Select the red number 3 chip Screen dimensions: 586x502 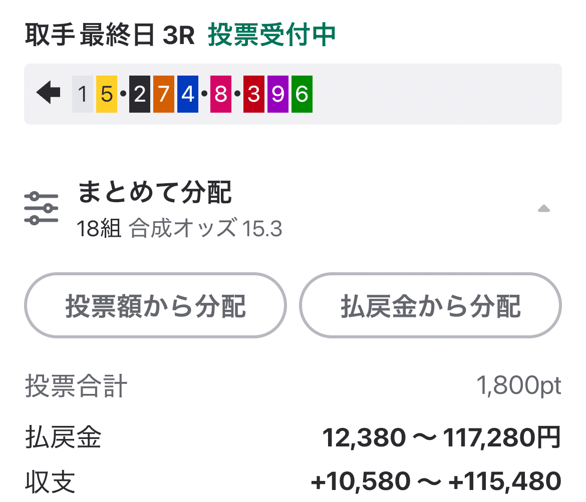tap(255, 95)
